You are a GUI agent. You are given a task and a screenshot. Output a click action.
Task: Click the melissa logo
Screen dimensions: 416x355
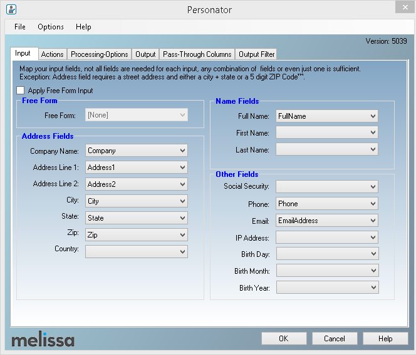[x=43, y=340]
